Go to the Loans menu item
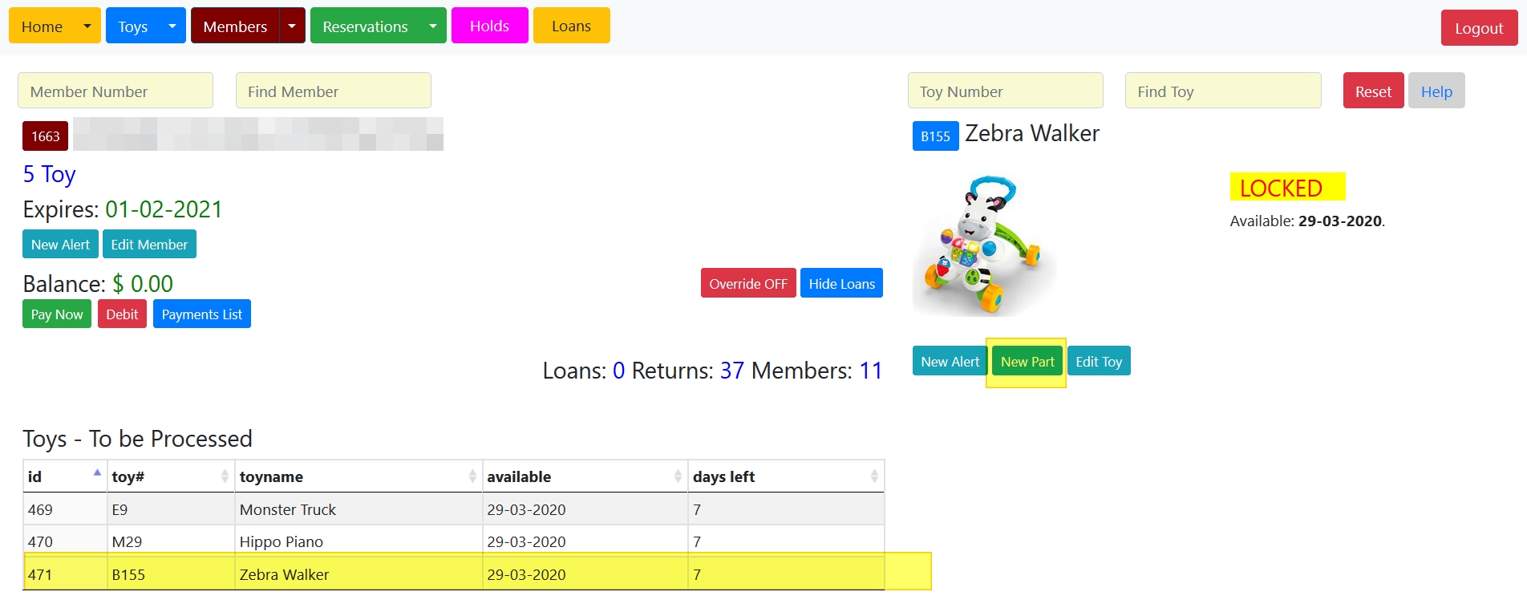The image size is (1527, 608). coord(571,26)
